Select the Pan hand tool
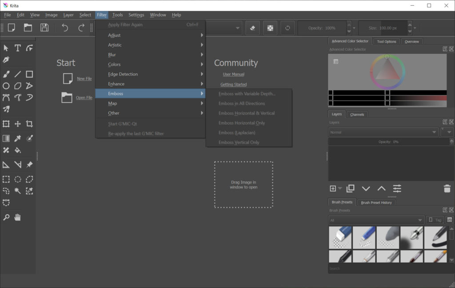This screenshot has width=455, height=288. click(18, 217)
